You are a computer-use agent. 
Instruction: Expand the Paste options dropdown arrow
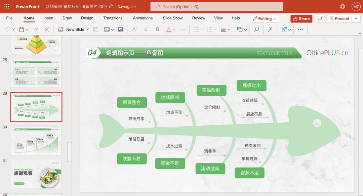click(x=27, y=29)
